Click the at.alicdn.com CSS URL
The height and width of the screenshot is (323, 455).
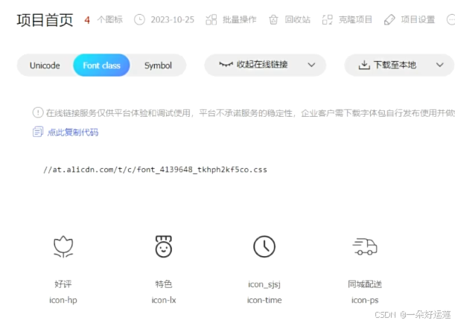(x=155, y=170)
